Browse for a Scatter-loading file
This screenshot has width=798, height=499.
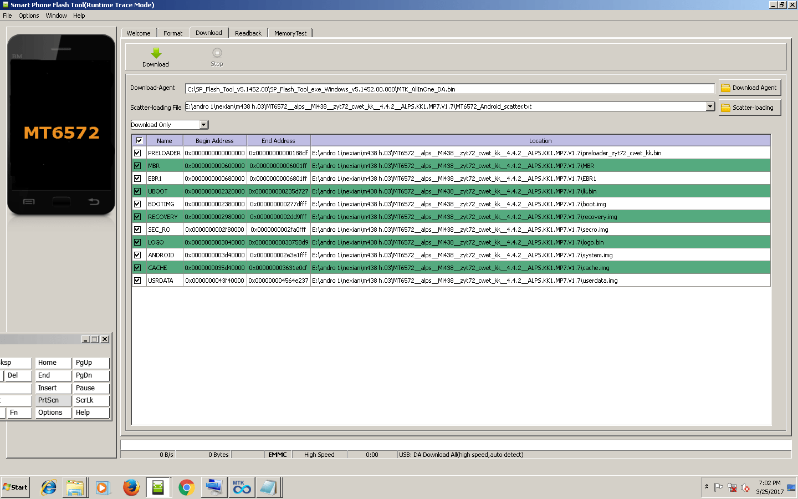pyautogui.click(x=750, y=108)
